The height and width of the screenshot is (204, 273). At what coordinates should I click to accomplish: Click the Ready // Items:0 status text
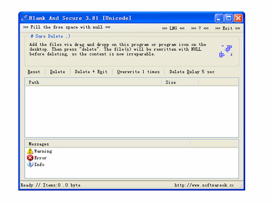point(51,185)
